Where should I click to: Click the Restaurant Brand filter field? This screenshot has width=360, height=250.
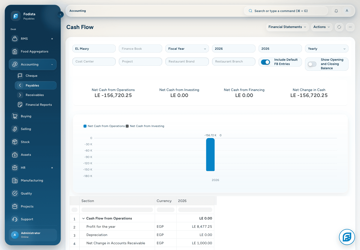coord(187,61)
